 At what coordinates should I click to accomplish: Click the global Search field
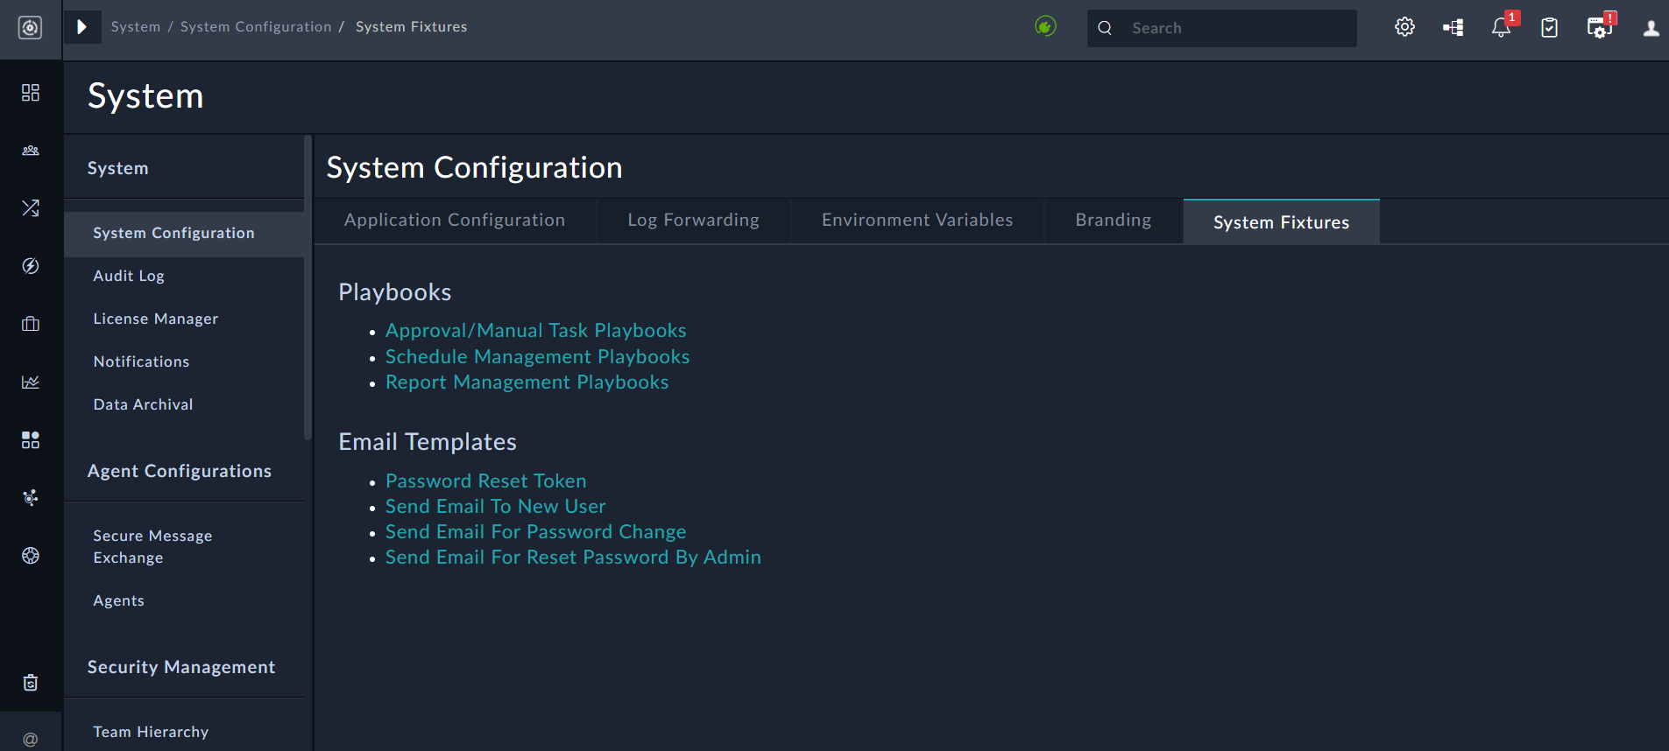coord(1235,28)
